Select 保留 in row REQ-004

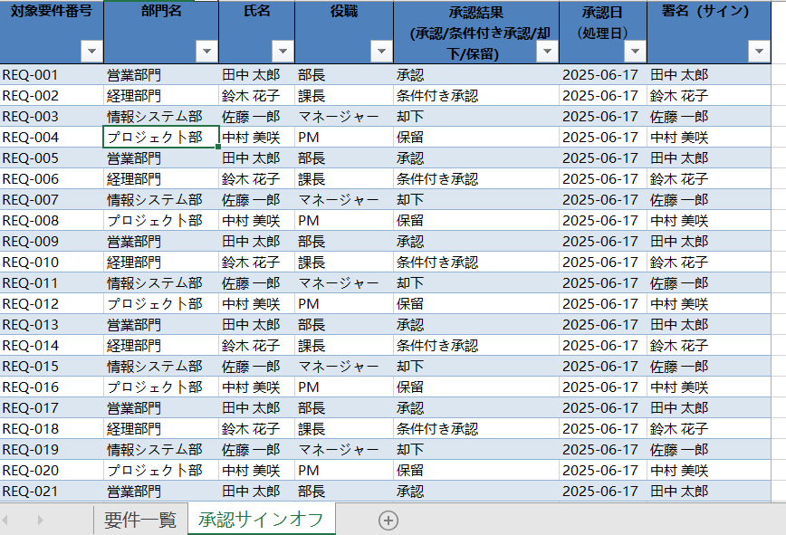(x=476, y=138)
